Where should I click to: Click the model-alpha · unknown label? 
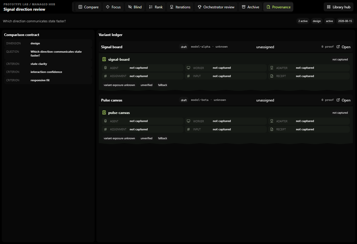pos(209,47)
